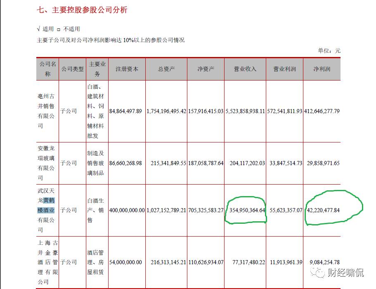The image size is (376, 289).
Task: Click operating profit 11,913,961.39
Action: pyautogui.click(x=286, y=263)
